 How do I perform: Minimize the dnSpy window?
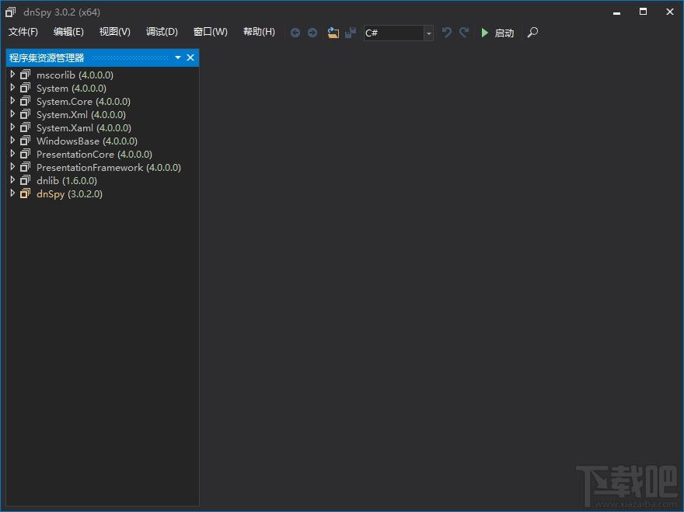click(x=616, y=12)
